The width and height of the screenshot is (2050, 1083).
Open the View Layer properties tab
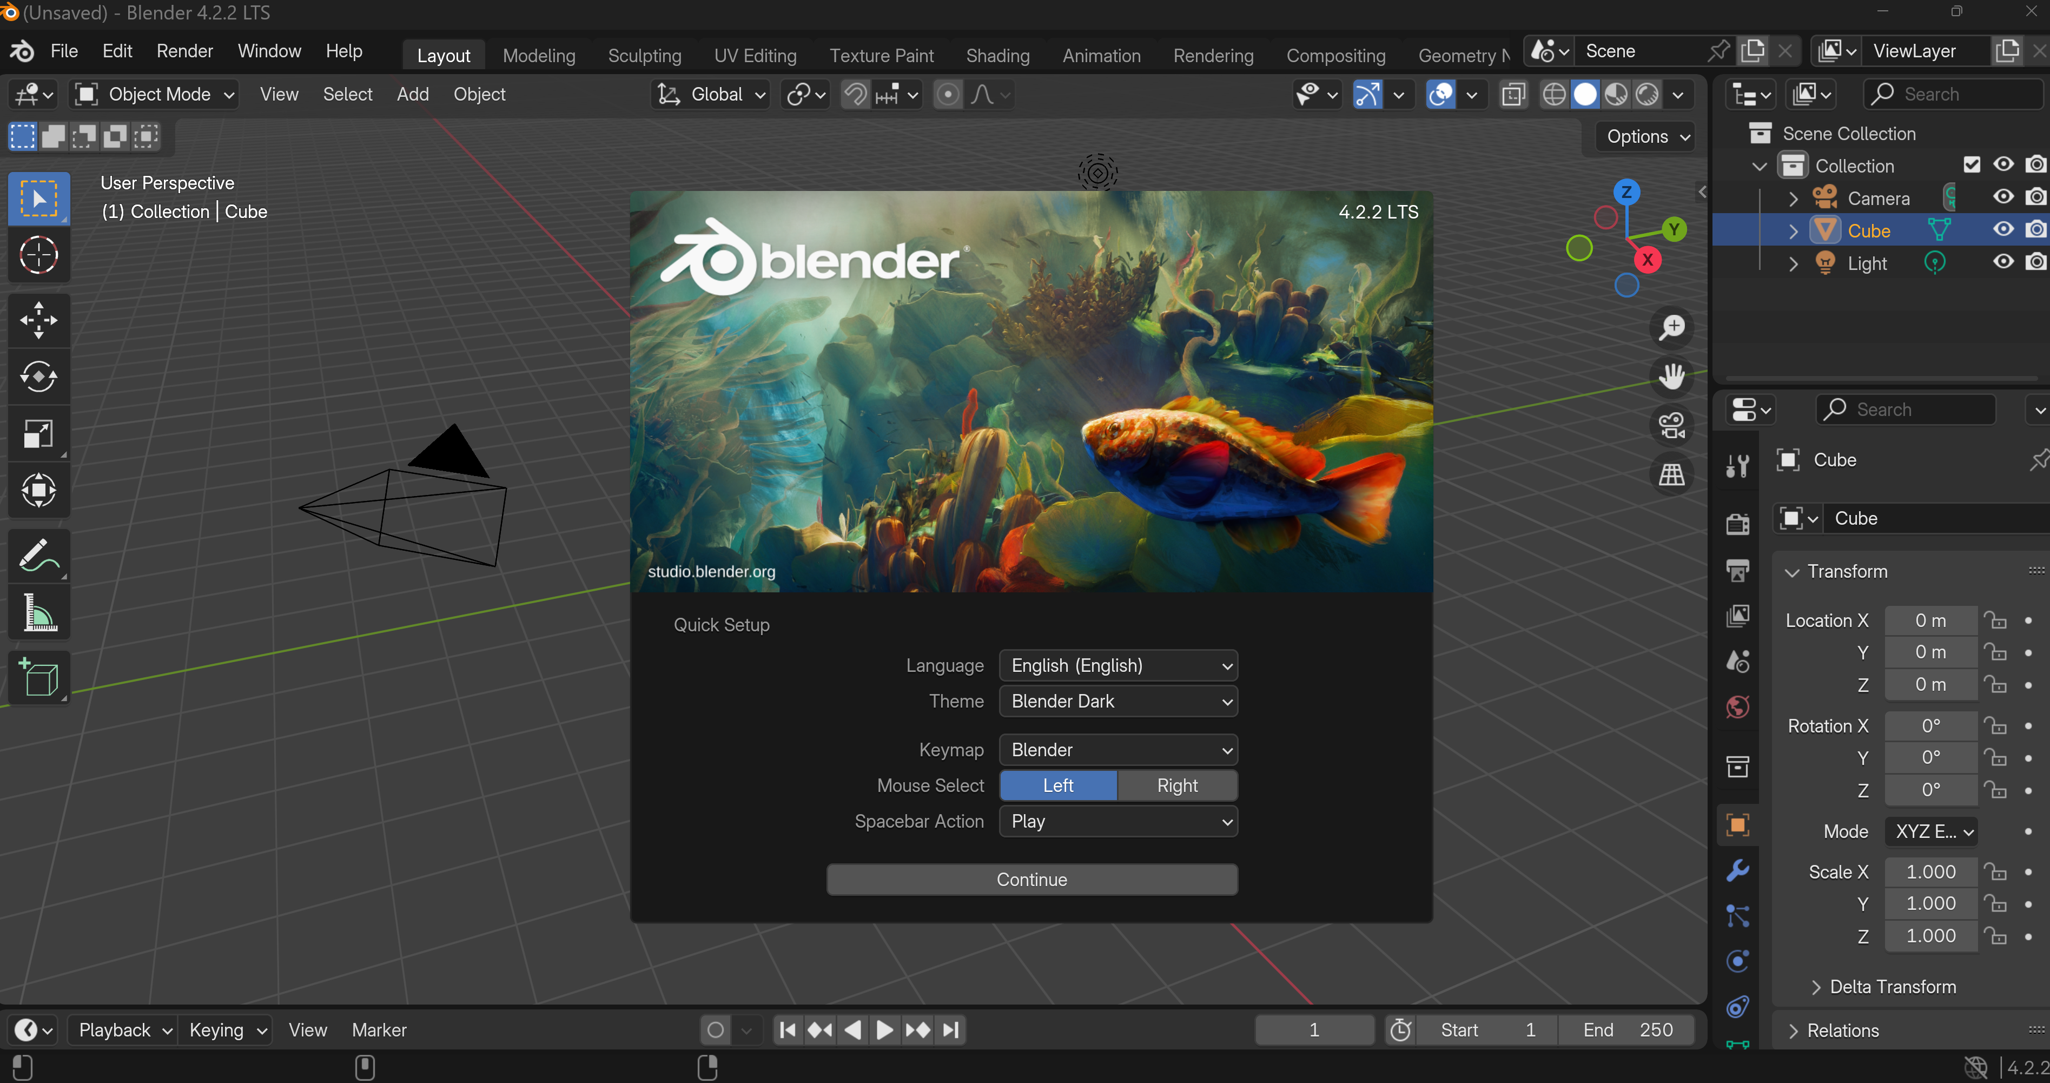coord(1737,615)
